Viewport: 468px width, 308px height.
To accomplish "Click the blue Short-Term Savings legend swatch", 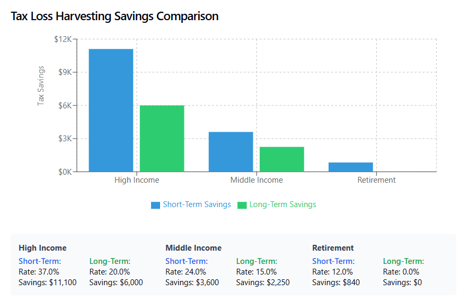I will pyautogui.click(x=155, y=205).
